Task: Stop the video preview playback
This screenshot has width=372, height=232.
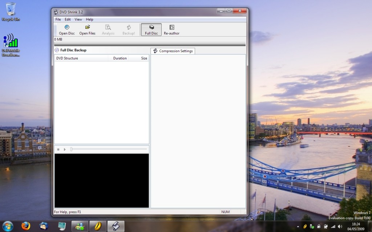Action: [x=58, y=149]
